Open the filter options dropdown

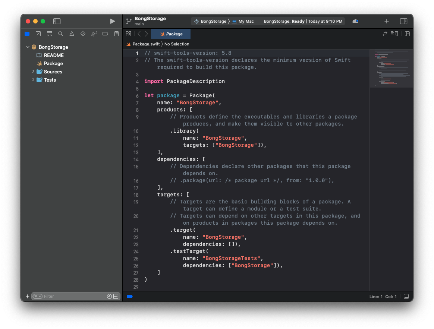pyautogui.click(x=37, y=296)
